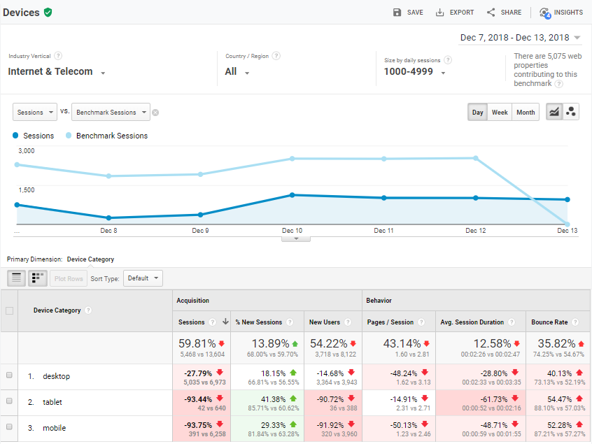Open the Sort Type Default dropdown

(x=143, y=278)
